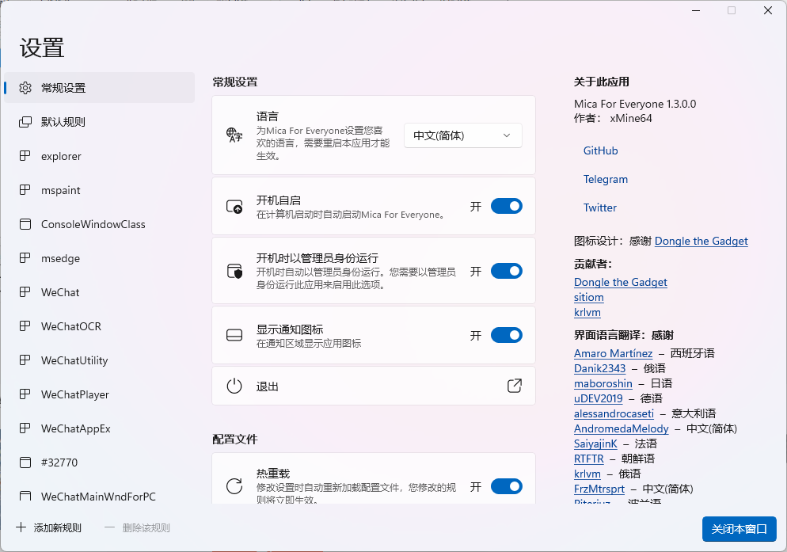This screenshot has height=552, width=787.
Task: Open the msedge rule
Action: click(100, 258)
